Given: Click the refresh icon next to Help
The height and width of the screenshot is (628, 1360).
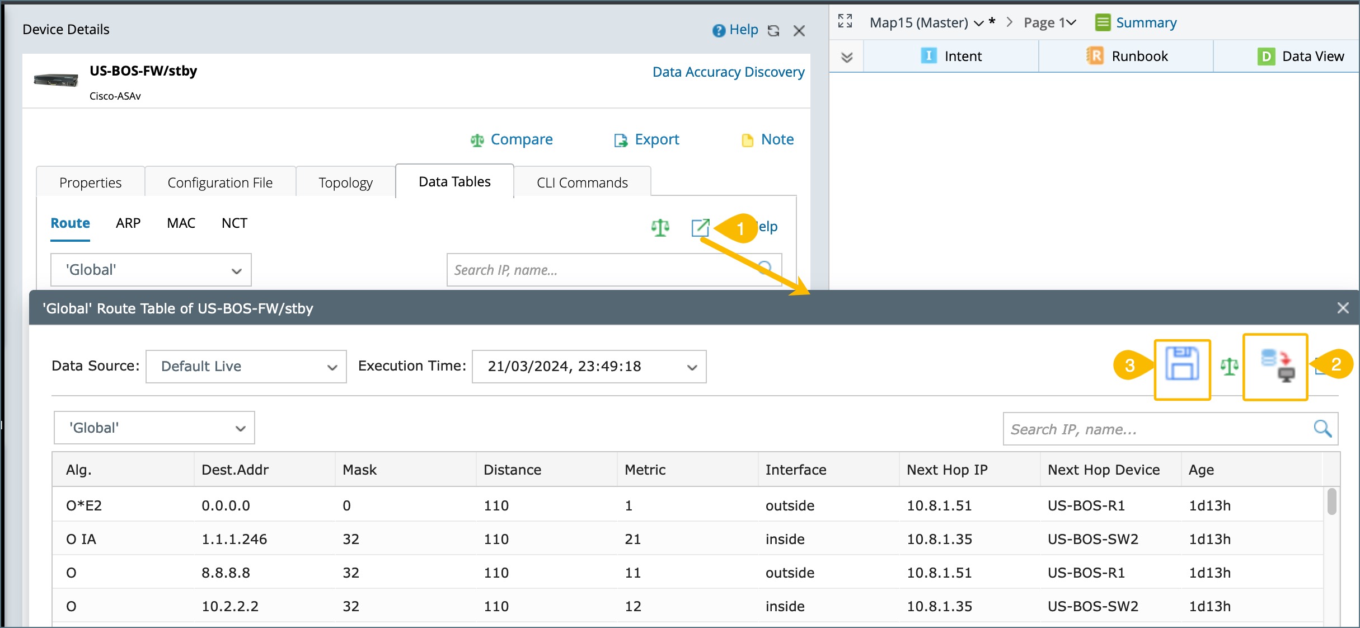Looking at the screenshot, I should (773, 31).
